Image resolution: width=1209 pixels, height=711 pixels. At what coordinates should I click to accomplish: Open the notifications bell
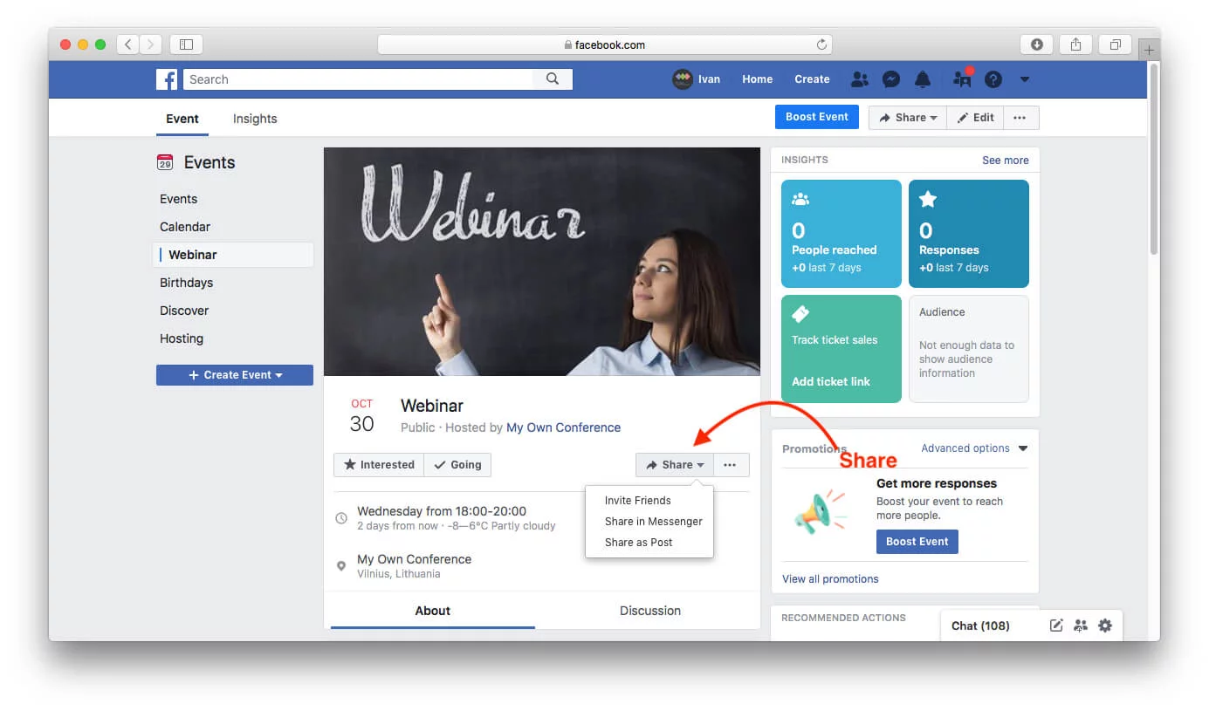pos(923,79)
